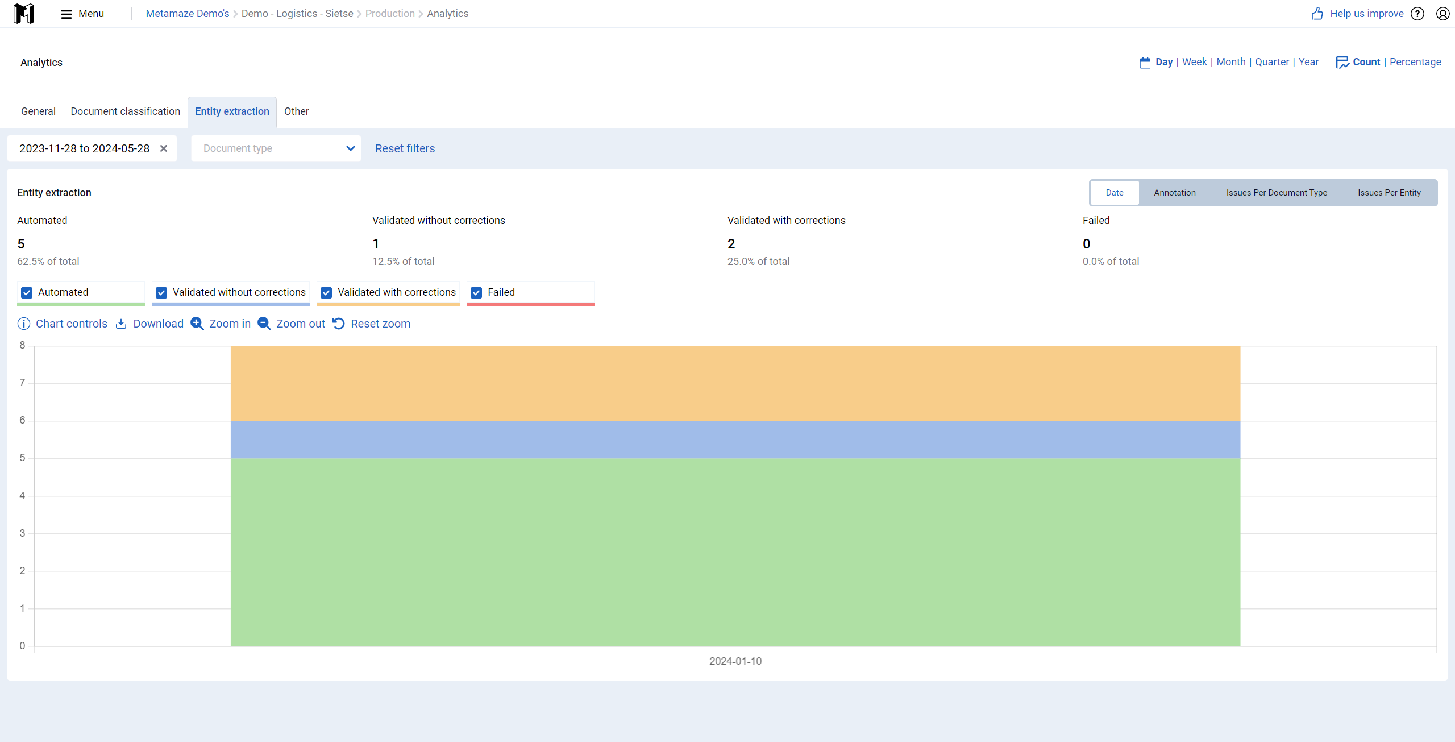
Task: Click the chart icon beside Count
Action: tap(1342, 63)
